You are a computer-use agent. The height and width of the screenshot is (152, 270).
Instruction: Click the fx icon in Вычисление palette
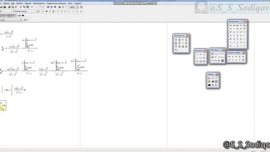204,58
